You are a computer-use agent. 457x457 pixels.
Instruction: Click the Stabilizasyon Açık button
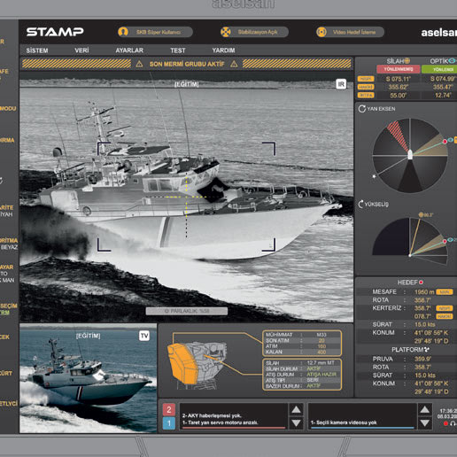(x=254, y=32)
